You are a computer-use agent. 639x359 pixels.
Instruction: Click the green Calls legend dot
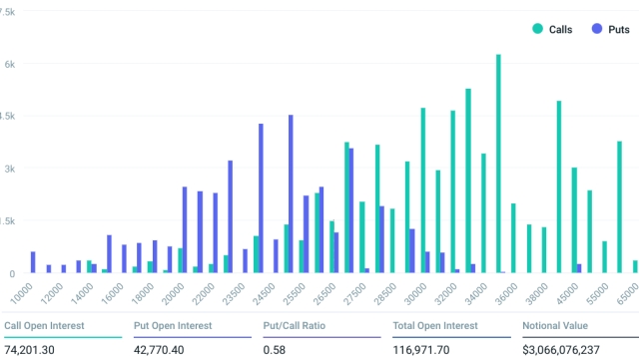pyautogui.click(x=537, y=29)
